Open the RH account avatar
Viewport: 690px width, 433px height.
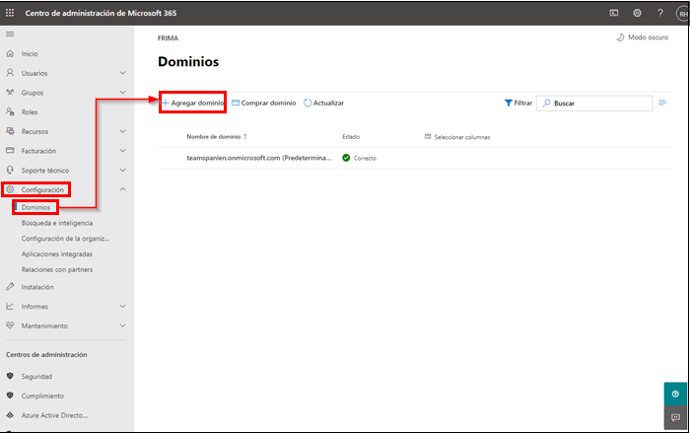click(x=682, y=14)
